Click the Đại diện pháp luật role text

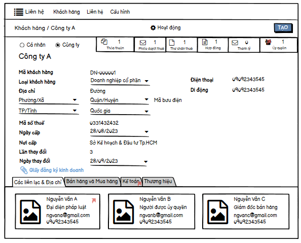pyautogui.click(x=66, y=207)
